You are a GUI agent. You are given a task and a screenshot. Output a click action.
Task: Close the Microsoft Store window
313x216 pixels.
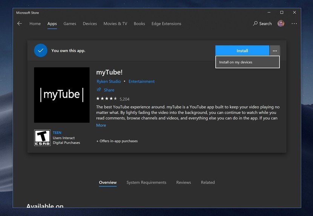pos(295,12)
